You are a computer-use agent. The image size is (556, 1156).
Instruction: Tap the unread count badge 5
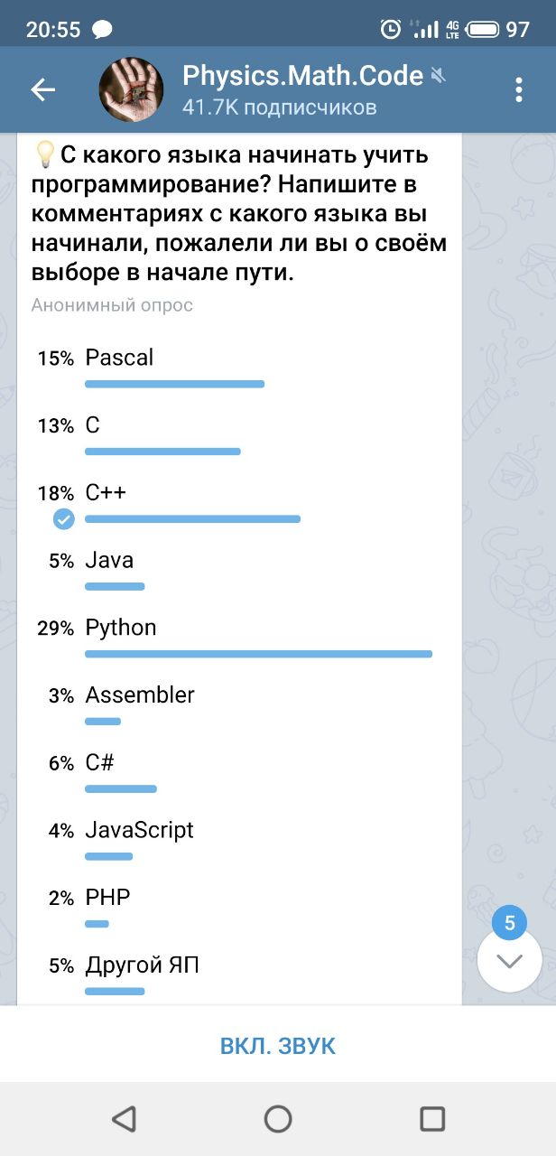pos(509,923)
